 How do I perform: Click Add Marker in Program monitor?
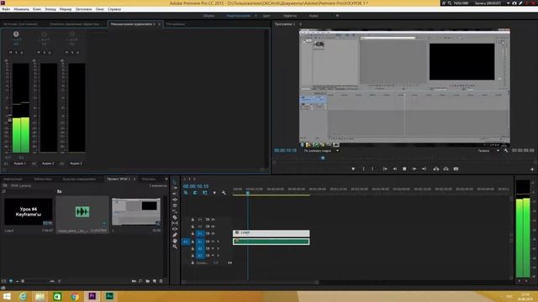click(353, 169)
